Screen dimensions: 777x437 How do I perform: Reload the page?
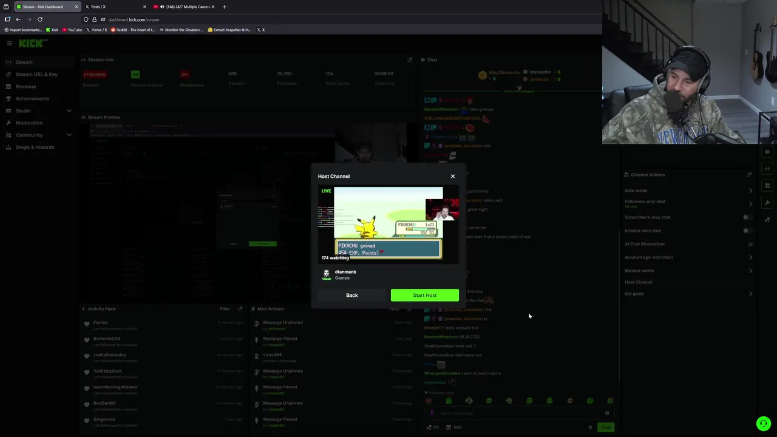(x=40, y=19)
